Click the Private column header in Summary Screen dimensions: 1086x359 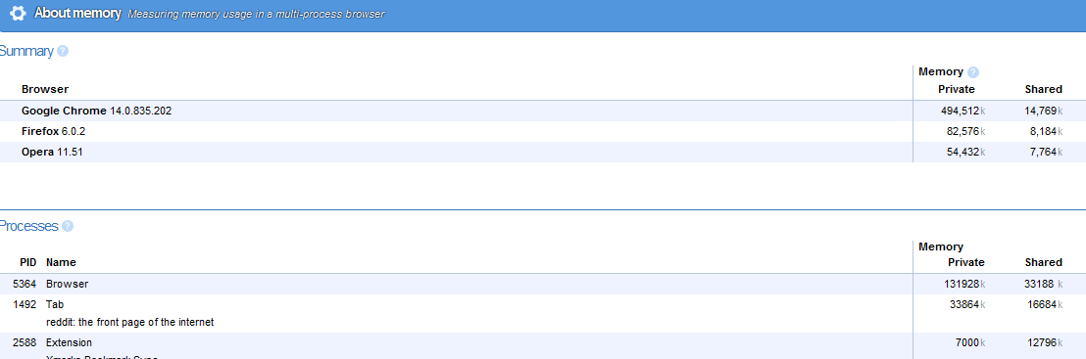957,89
